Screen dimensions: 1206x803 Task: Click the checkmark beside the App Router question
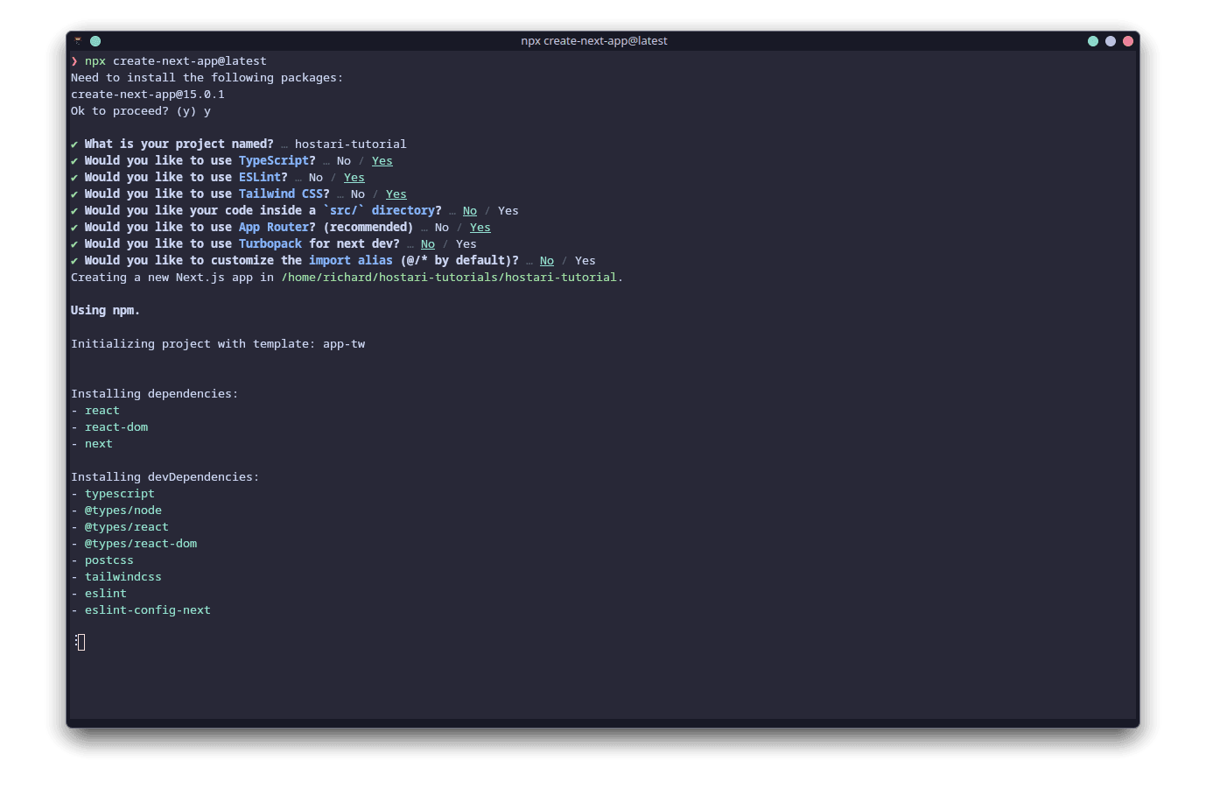tap(74, 227)
